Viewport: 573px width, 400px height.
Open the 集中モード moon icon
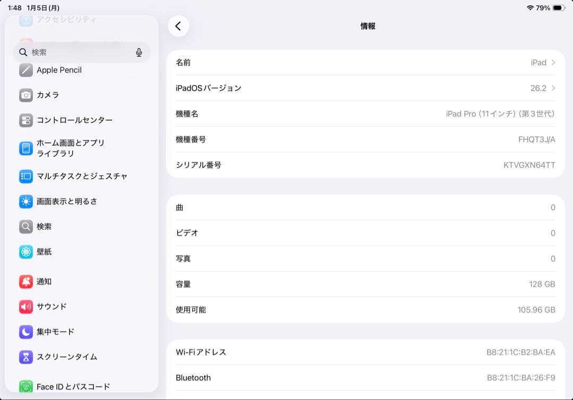pos(25,332)
